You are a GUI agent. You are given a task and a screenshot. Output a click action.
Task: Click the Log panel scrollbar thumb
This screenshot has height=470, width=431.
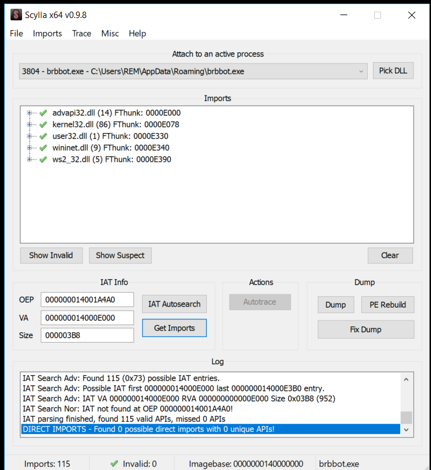407,418
